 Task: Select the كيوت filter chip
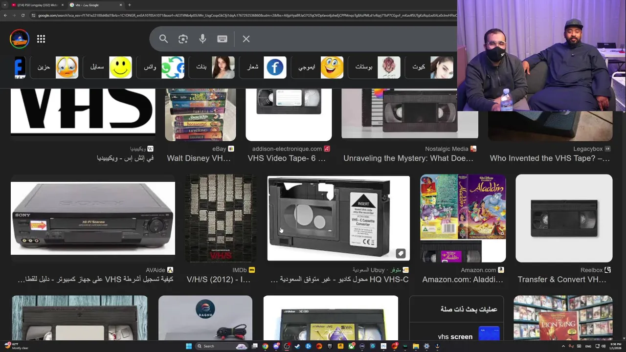click(431, 67)
